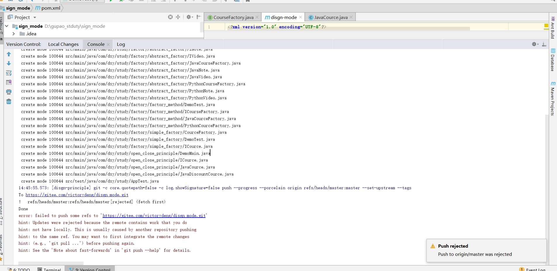This screenshot has height=271, width=557.
Task: Click the 'Done' console line
Action: (x=23, y=209)
